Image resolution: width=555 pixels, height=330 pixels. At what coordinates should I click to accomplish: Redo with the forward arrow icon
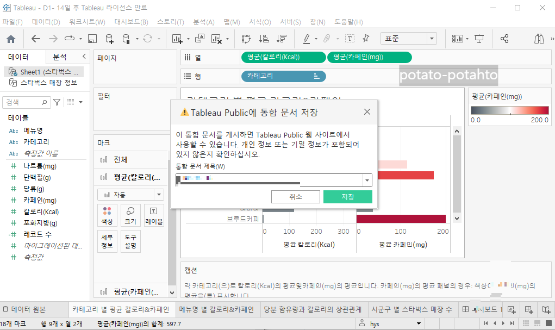tap(53, 39)
